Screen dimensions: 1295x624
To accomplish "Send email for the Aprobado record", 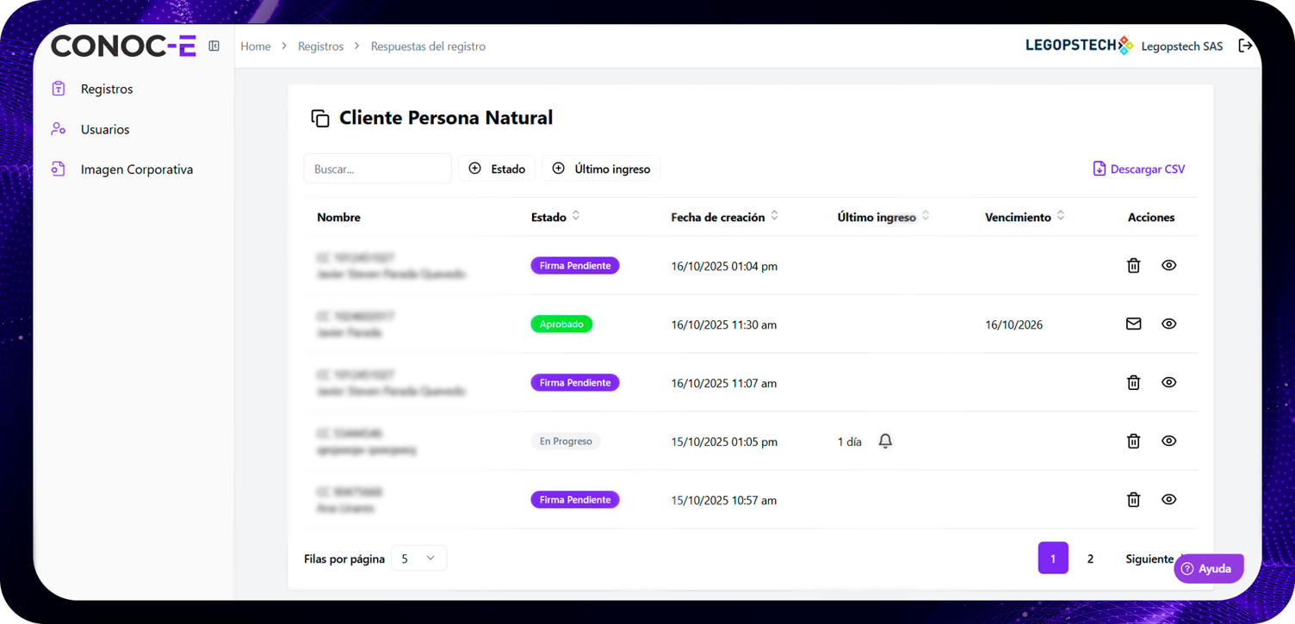I will (1133, 324).
